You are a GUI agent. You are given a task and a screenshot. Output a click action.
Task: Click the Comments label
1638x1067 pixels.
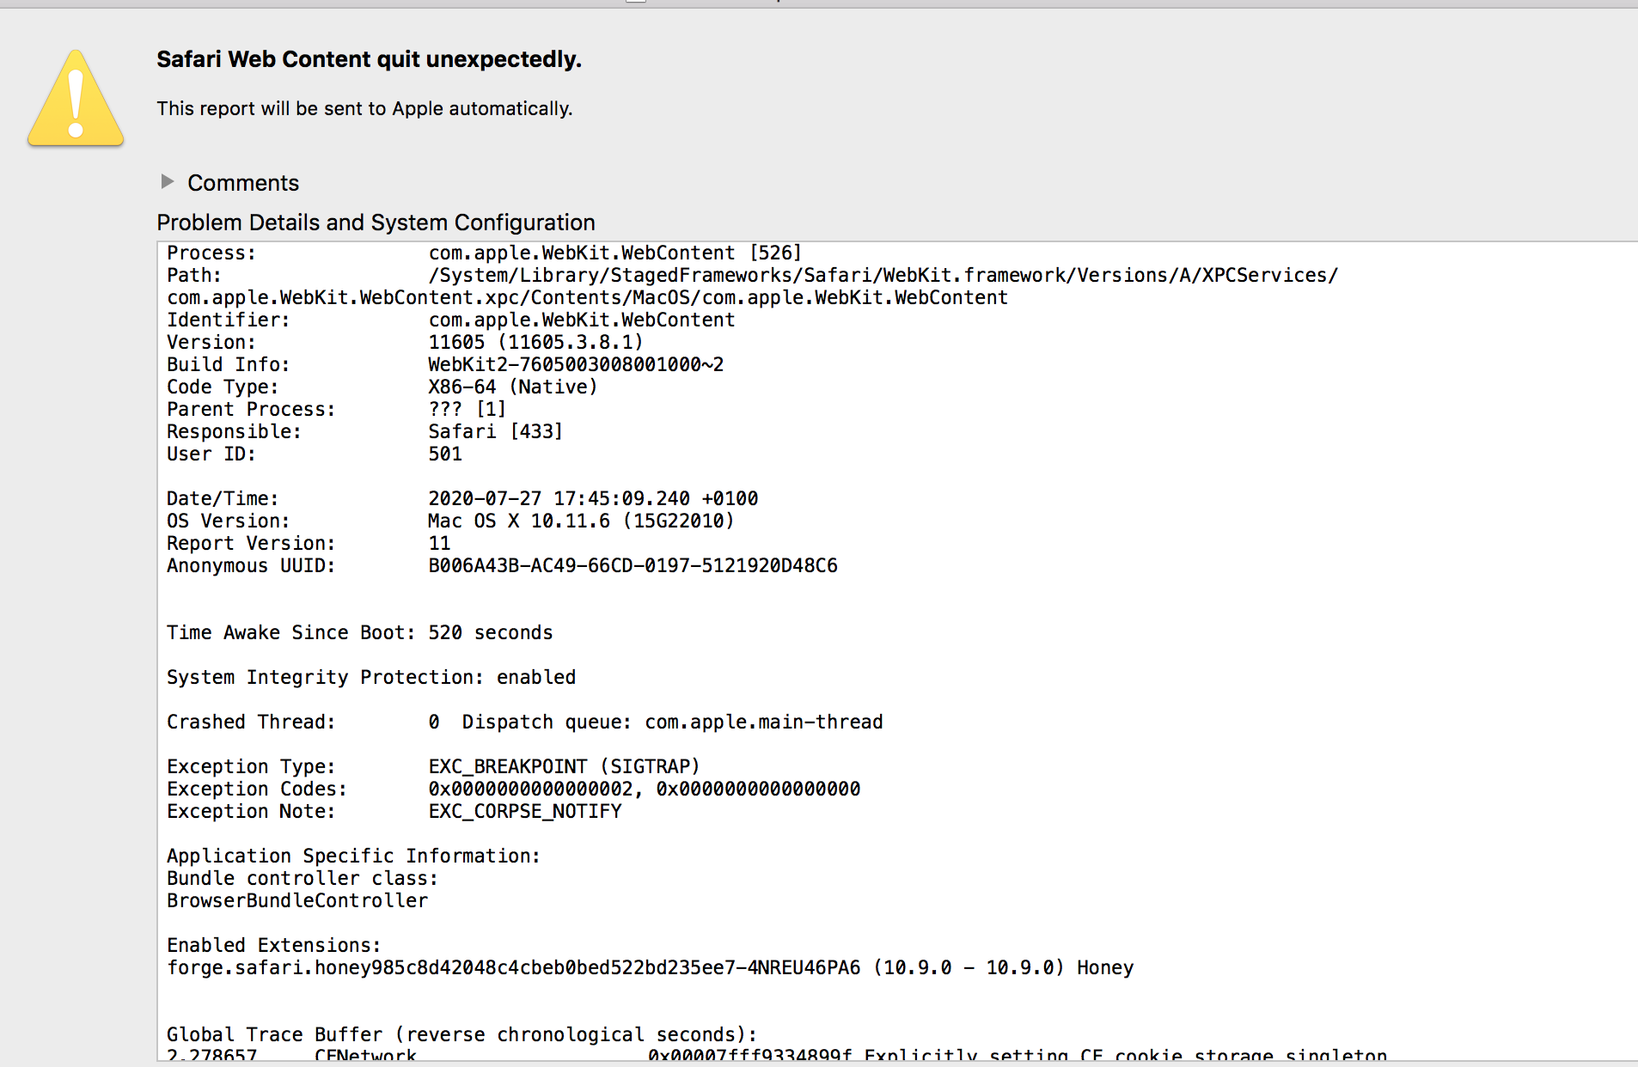coord(243,183)
